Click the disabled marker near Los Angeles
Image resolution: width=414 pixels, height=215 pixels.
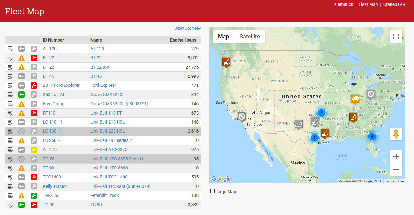click(x=241, y=117)
